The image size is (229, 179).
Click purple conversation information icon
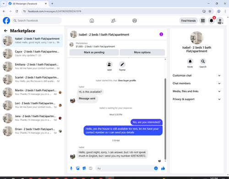pyautogui.click(x=161, y=34)
